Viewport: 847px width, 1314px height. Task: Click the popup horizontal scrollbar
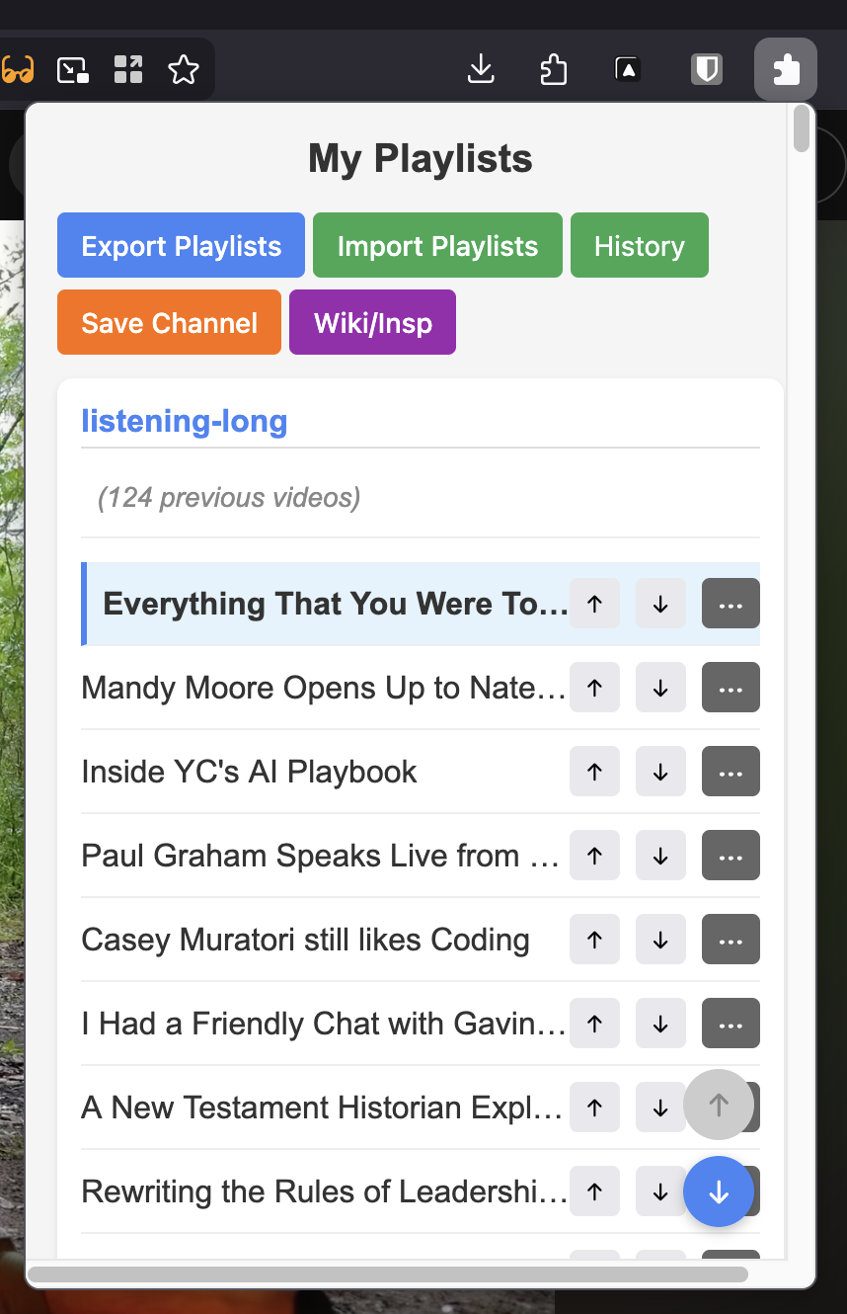click(387, 1274)
